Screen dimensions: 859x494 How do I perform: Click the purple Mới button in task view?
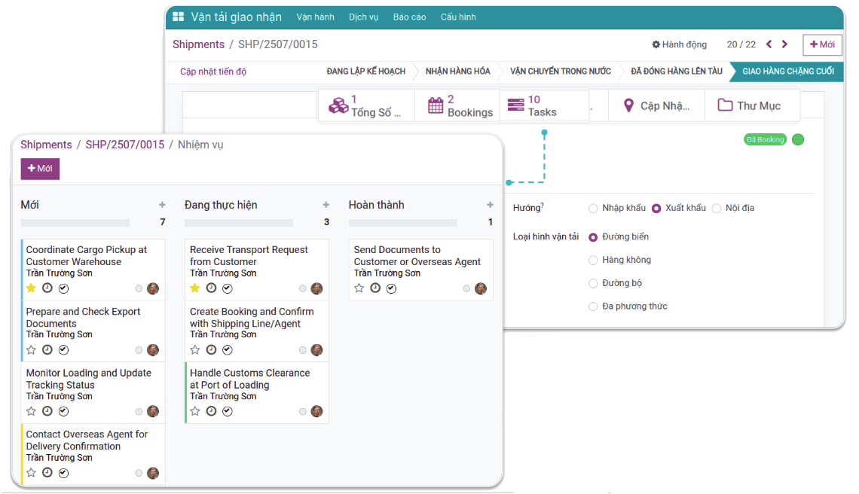tap(40, 169)
